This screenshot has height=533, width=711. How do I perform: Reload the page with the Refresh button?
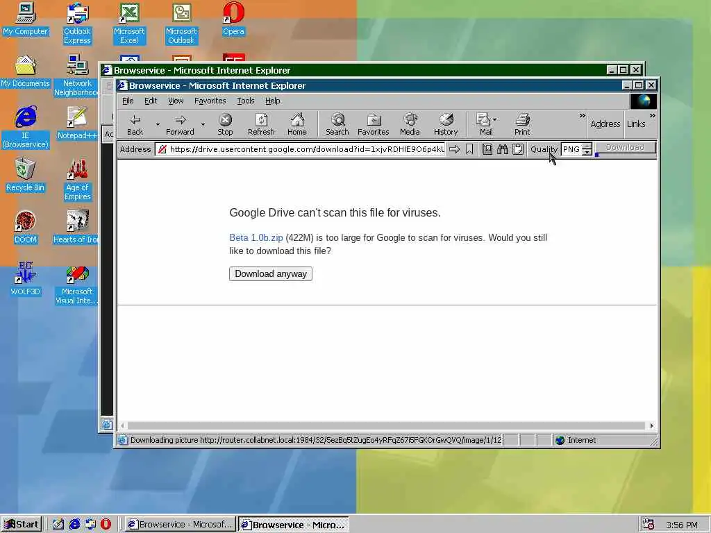[261, 124]
